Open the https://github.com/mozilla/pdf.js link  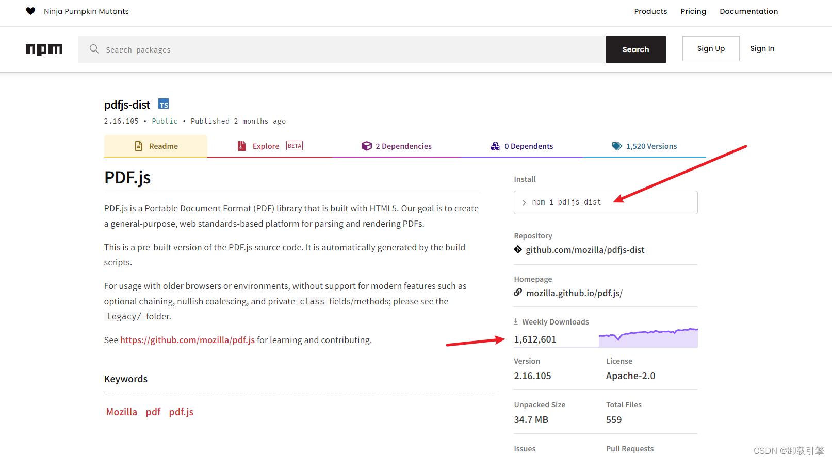pyautogui.click(x=187, y=340)
